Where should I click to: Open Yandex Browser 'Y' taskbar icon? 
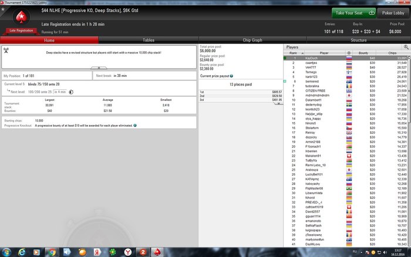pyautogui.click(x=128, y=252)
